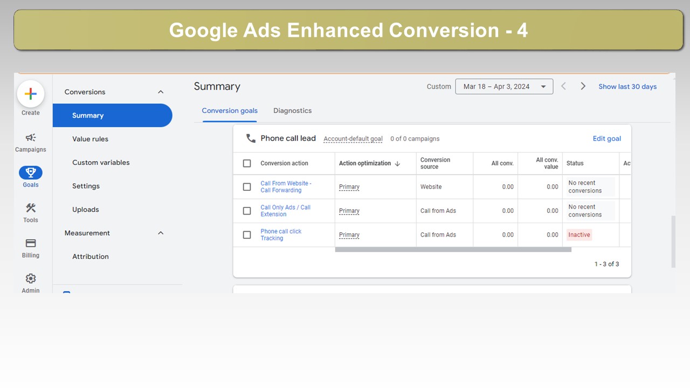Click the phone icon beside Phone call lead

tap(251, 138)
